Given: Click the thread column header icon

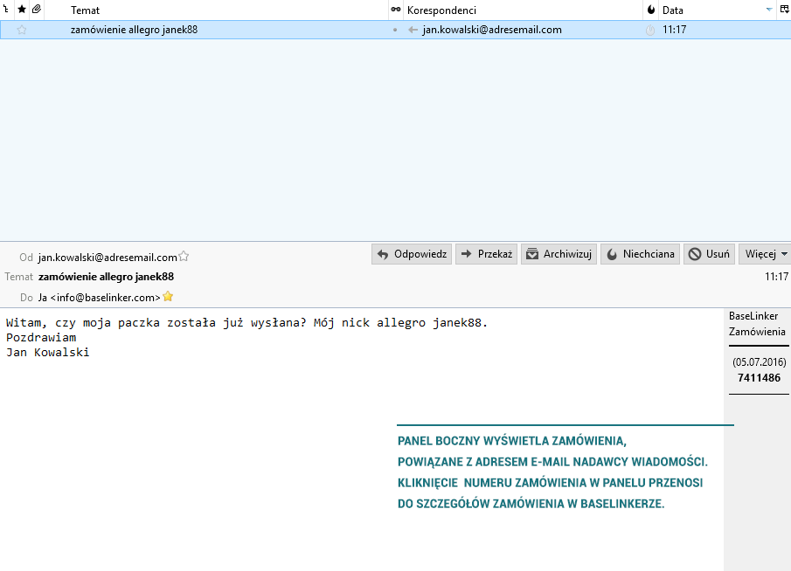Looking at the screenshot, I should [5, 9].
